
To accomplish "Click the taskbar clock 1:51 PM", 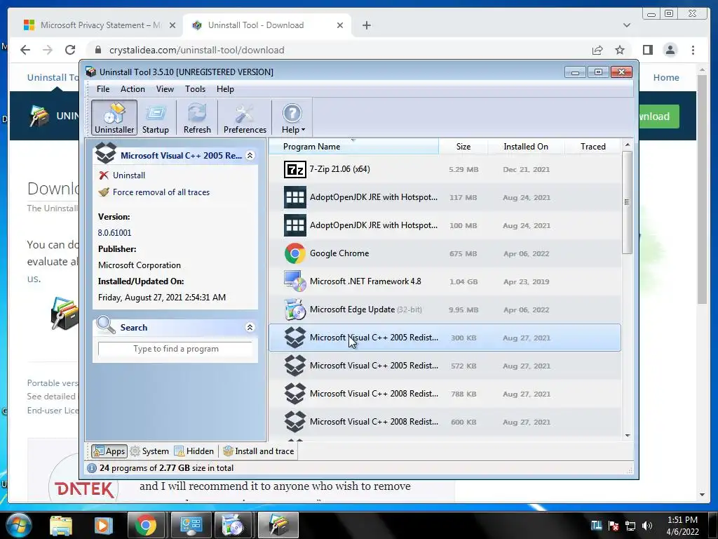I will 682,520.
